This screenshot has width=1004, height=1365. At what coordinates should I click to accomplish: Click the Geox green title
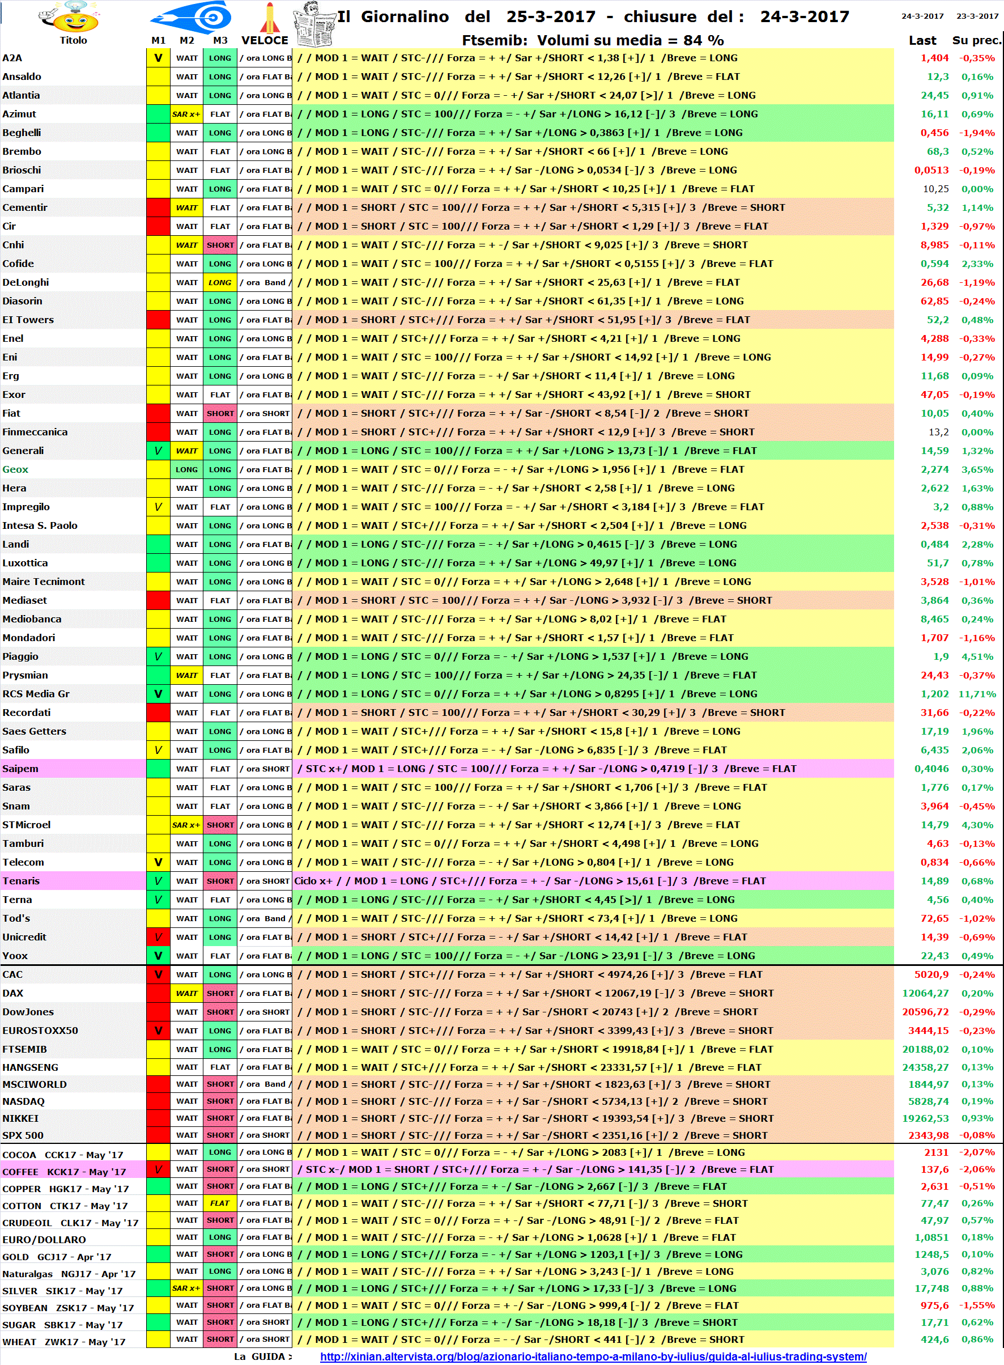click(x=15, y=469)
